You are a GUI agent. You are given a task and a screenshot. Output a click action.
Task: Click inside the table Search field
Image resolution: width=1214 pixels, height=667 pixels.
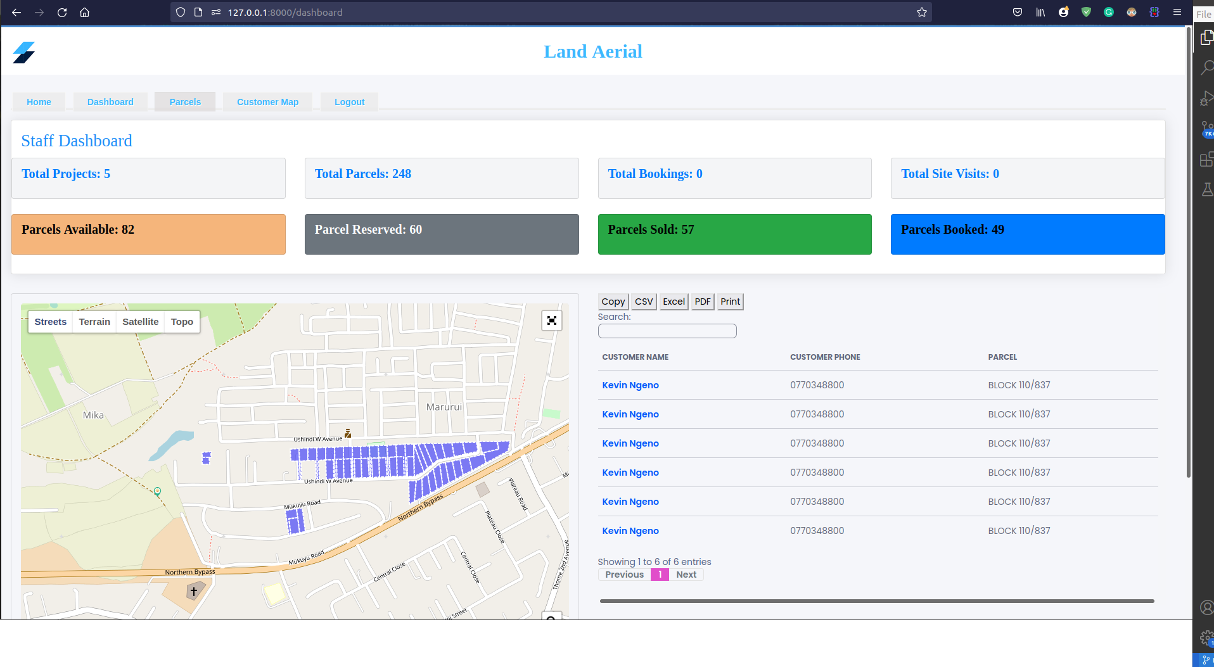coord(667,331)
